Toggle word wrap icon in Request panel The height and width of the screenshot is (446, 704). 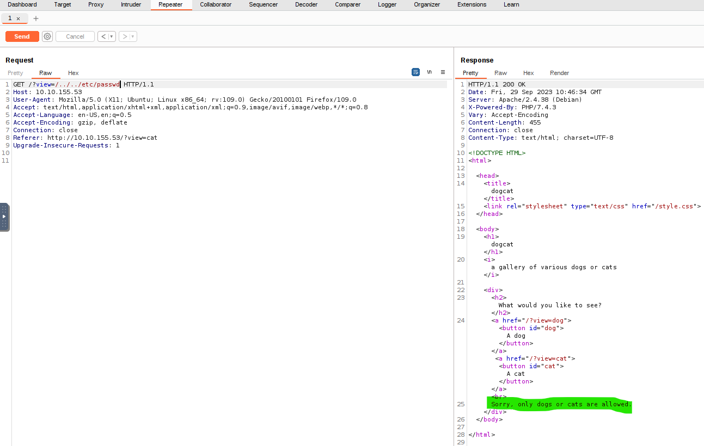pyautogui.click(x=415, y=72)
